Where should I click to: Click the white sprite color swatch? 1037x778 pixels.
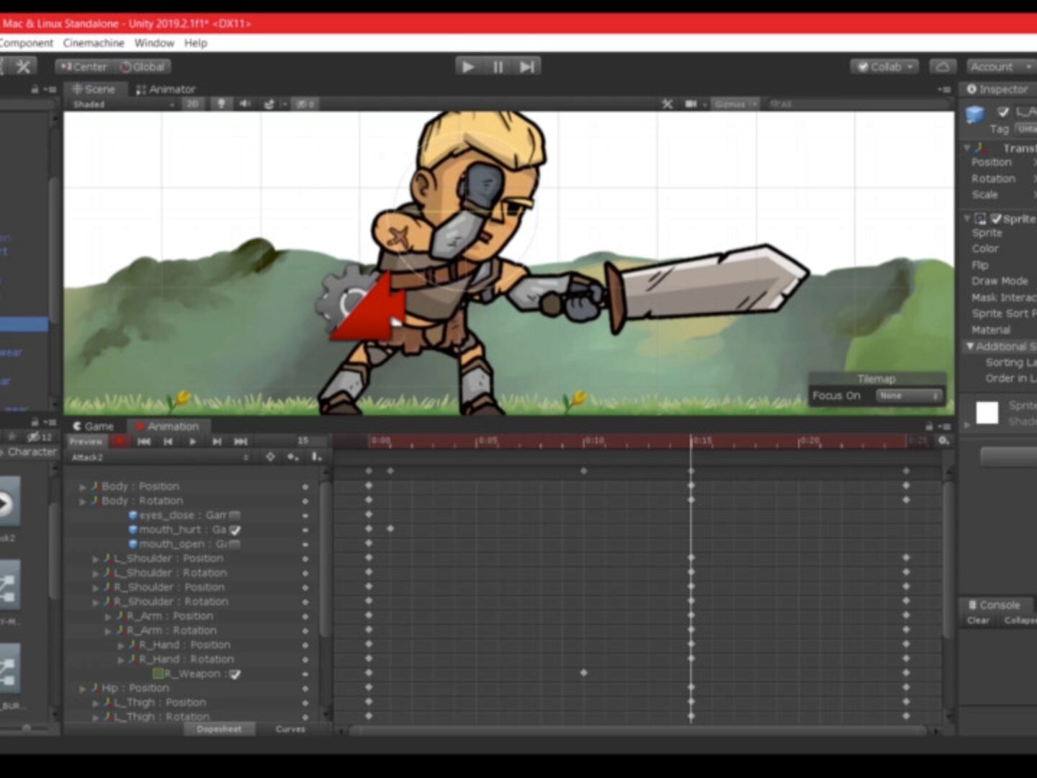[x=987, y=413]
